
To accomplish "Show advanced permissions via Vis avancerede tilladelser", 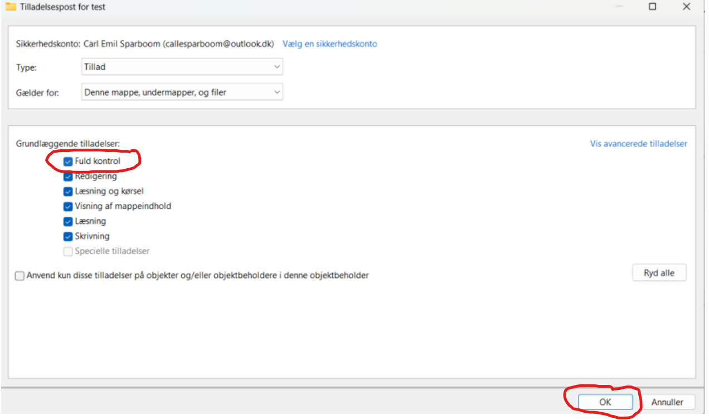I will tap(638, 144).
